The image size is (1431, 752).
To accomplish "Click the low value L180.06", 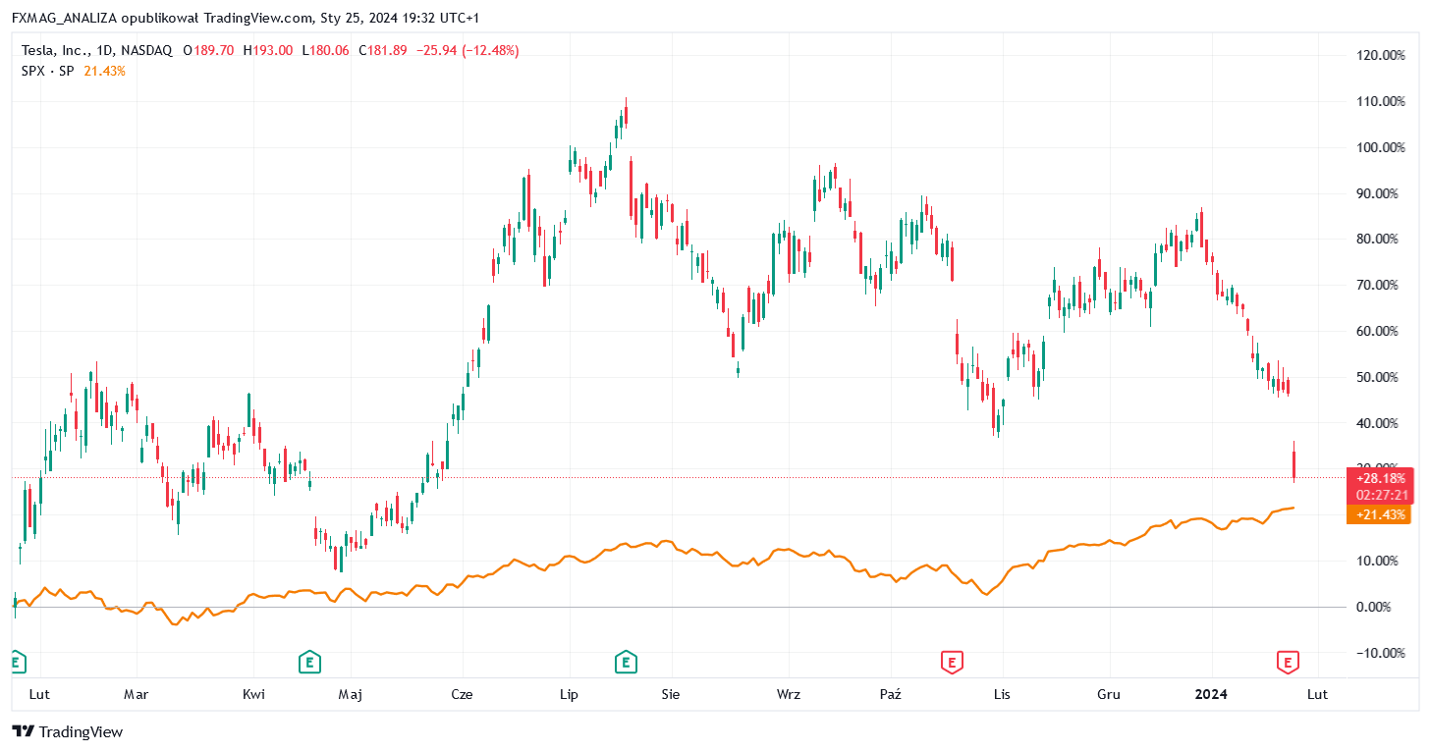I will coord(326,50).
